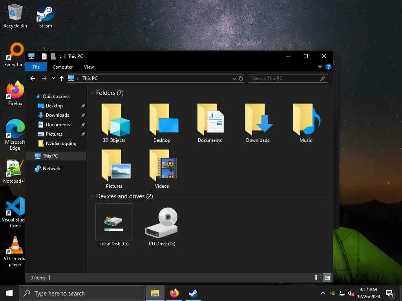Open the notification center icon
Image resolution: width=402 pixels, height=301 pixels.
(389, 294)
